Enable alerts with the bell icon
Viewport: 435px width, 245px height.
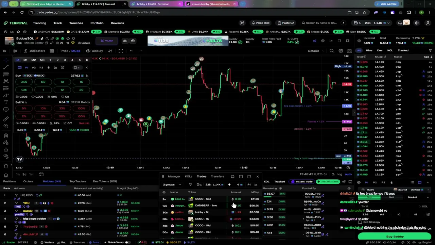(x=73, y=38)
